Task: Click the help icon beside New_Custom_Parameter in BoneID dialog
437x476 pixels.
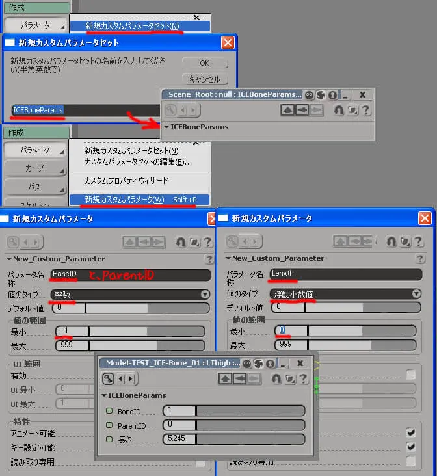Action: [209, 259]
